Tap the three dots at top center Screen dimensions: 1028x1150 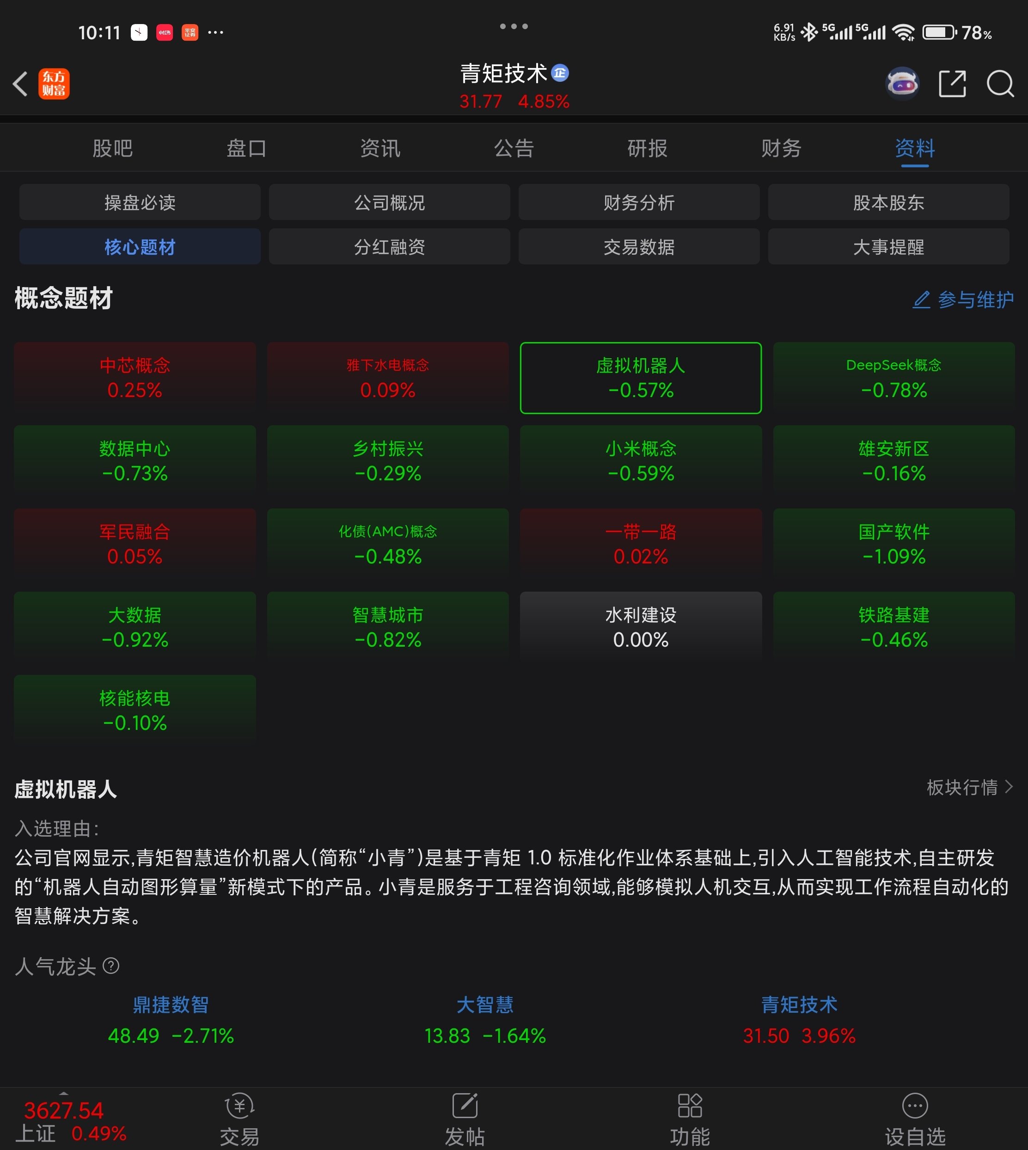(514, 26)
